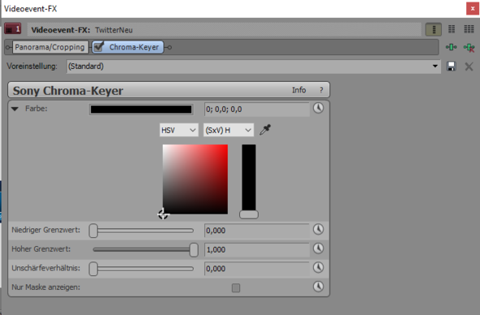Viewport: 480px width, 315px height.
Task: Animate Hoher Grenzwert clock icon
Action: tap(318, 248)
